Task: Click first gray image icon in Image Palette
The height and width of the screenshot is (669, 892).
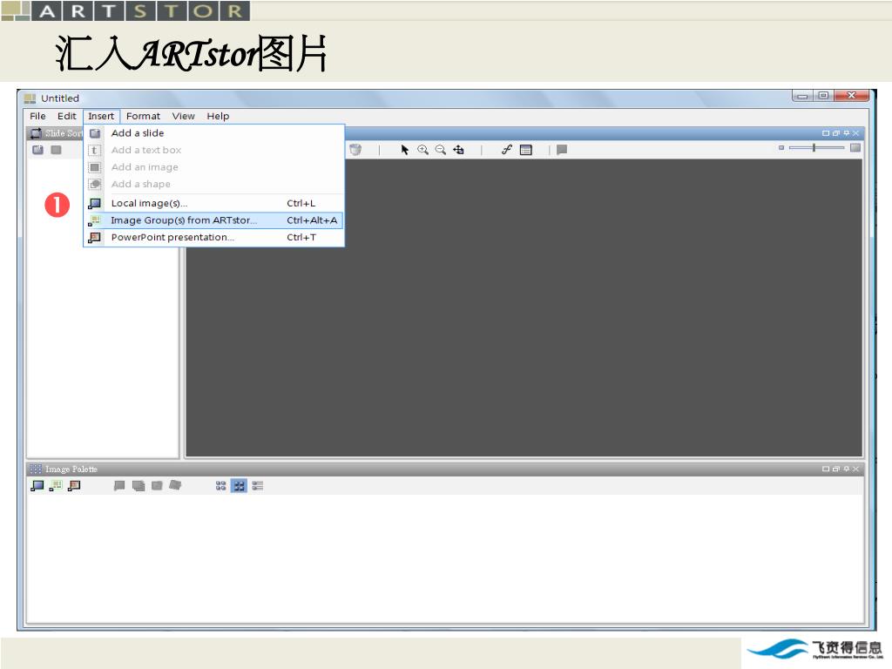Action: 118,486
